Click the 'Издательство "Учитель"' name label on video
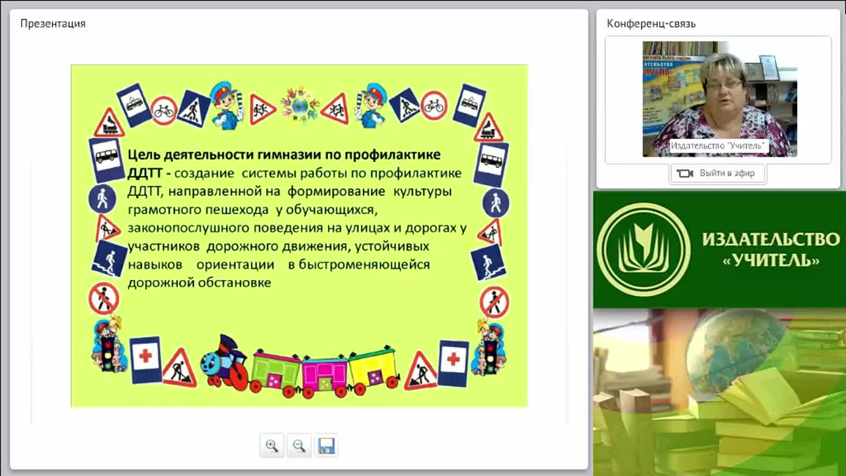 718,145
